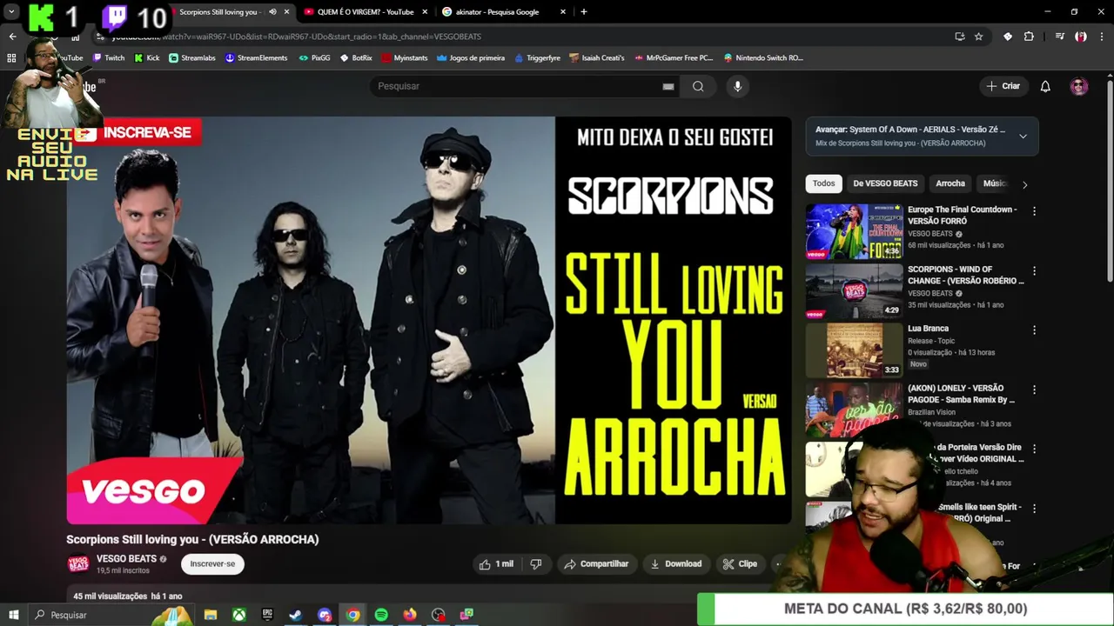Open the on-screen keyboard icon in the search box
The width and height of the screenshot is (1114, 626).
pos(668,86)
